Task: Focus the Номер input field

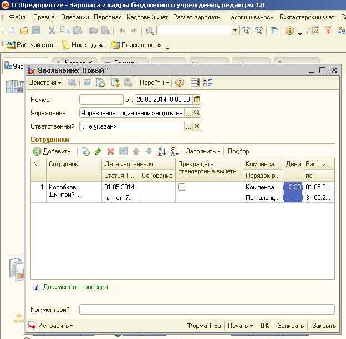Action: tap(101, 100)
